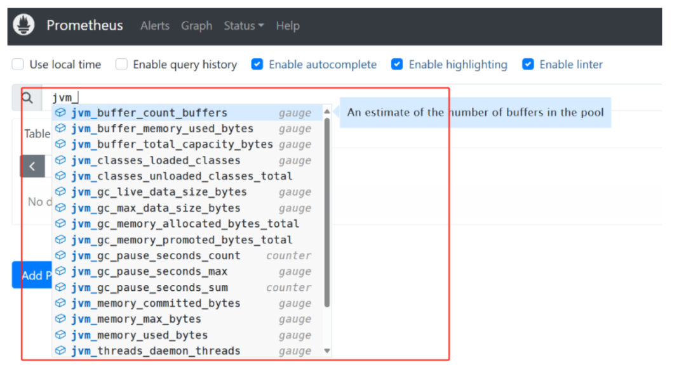Click metric icon beside jvm_buffer_memory_used_bytes
Image resolution: width=686 pixels, height=372 pixels.
[x=60, y=129]
